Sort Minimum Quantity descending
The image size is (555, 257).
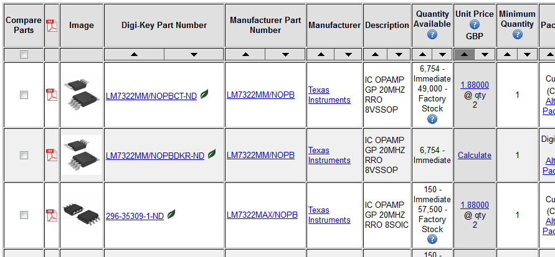tap(528, 54)
